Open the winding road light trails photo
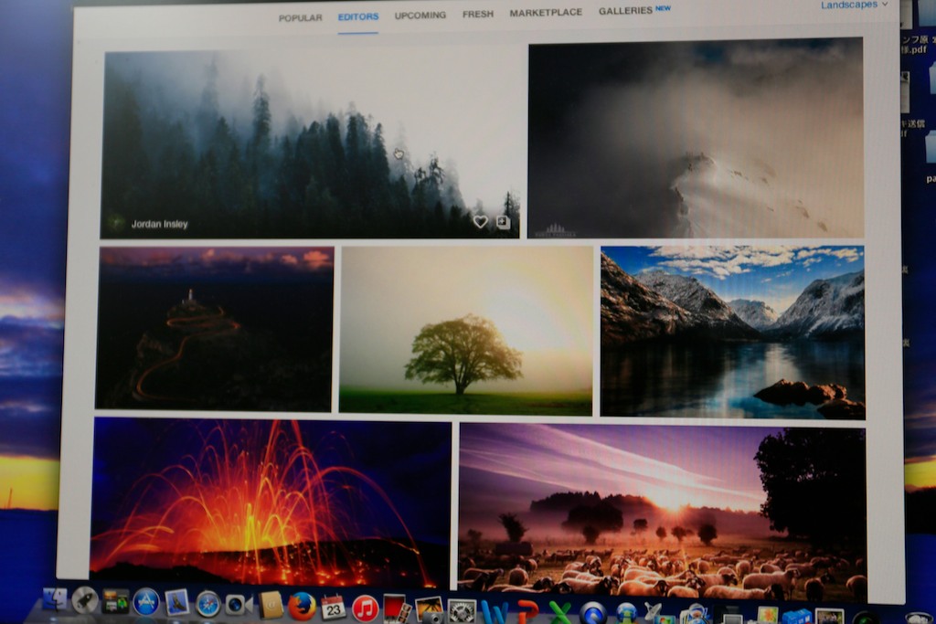 pos(214,329)
